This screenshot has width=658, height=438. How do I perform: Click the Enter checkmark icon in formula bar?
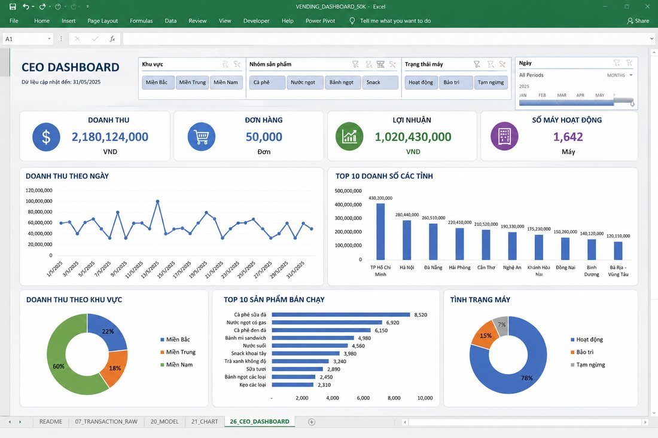(95, 39)
